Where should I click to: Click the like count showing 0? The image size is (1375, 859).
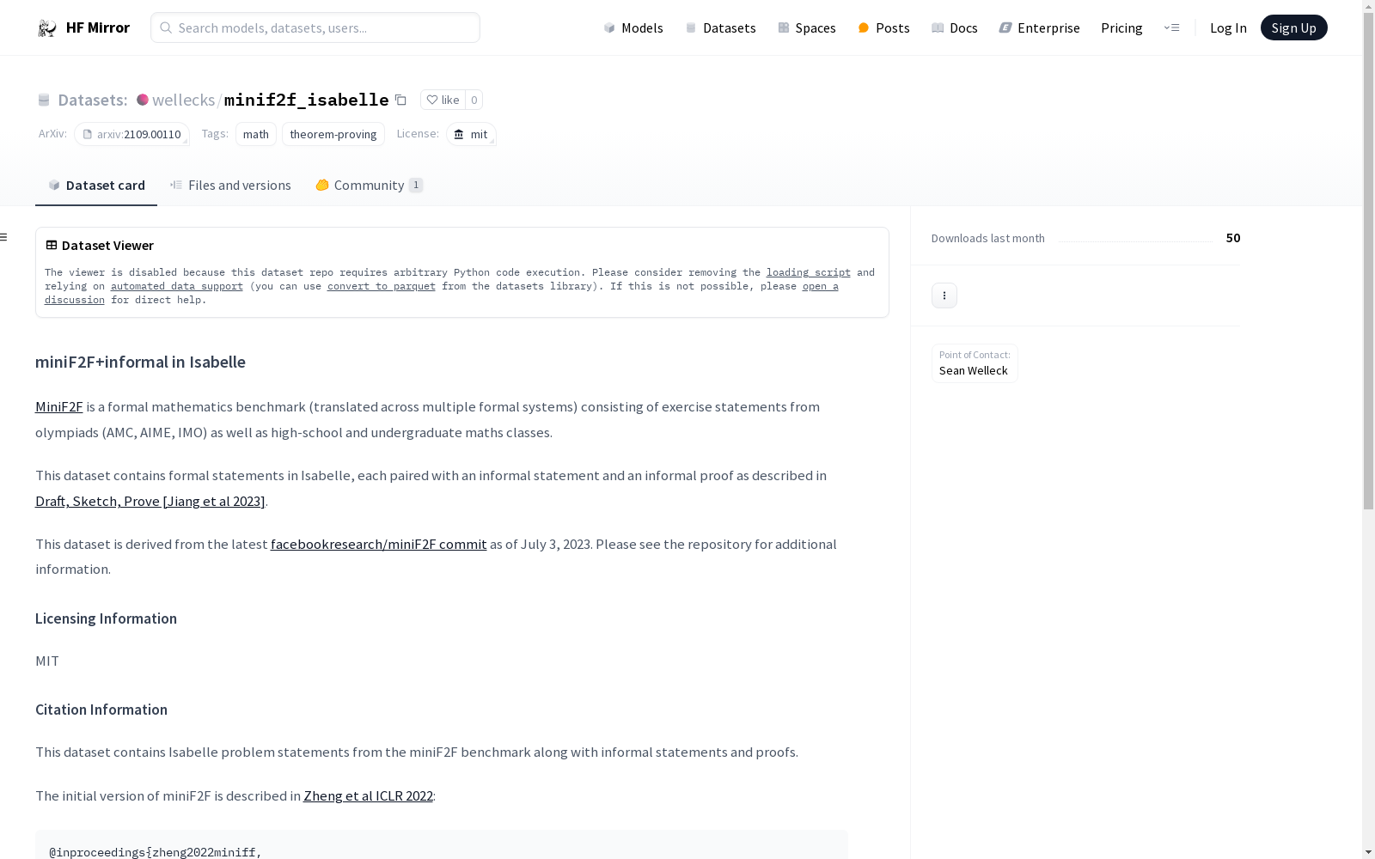point(474,100)
